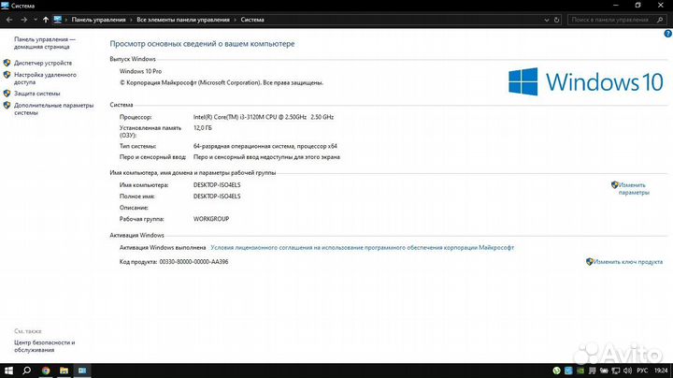Viewport: 673px width, 378px height.
Task: Open 'Панель управления' breadcrumb
Action: click(x=99, y=20)
